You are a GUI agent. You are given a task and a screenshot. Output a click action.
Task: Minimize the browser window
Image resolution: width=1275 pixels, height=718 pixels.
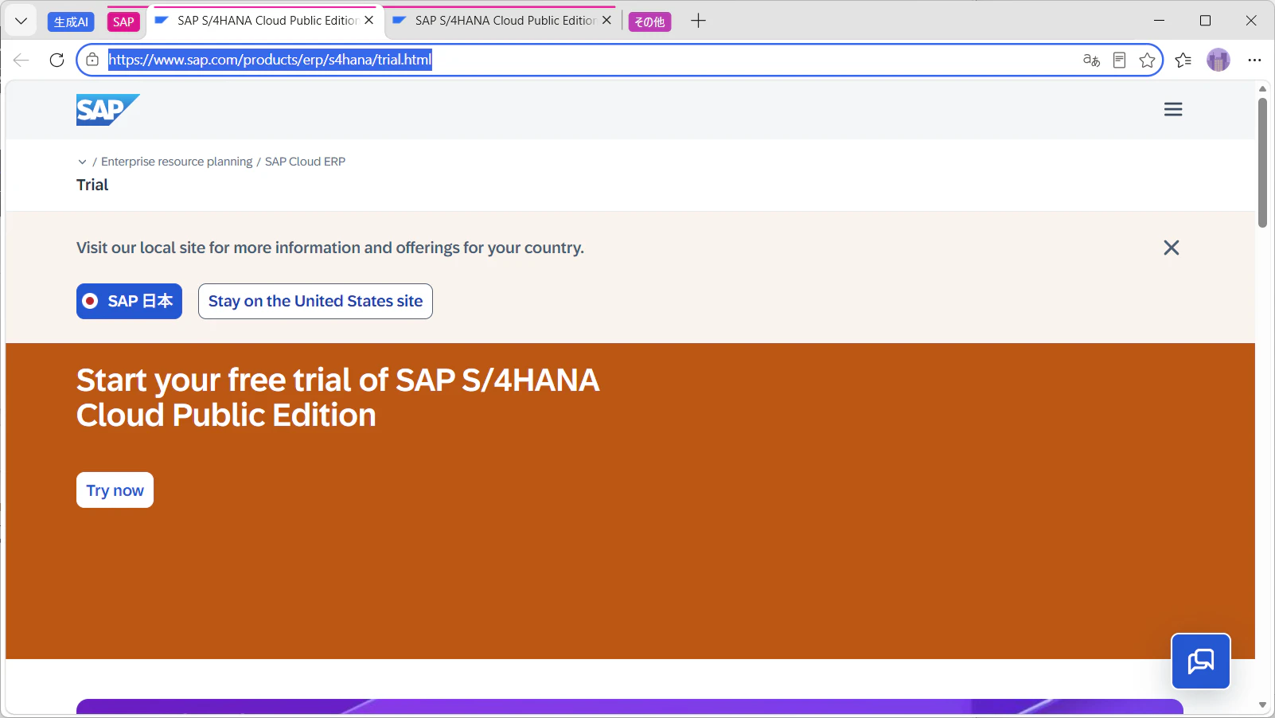[x=1160, y=21]
